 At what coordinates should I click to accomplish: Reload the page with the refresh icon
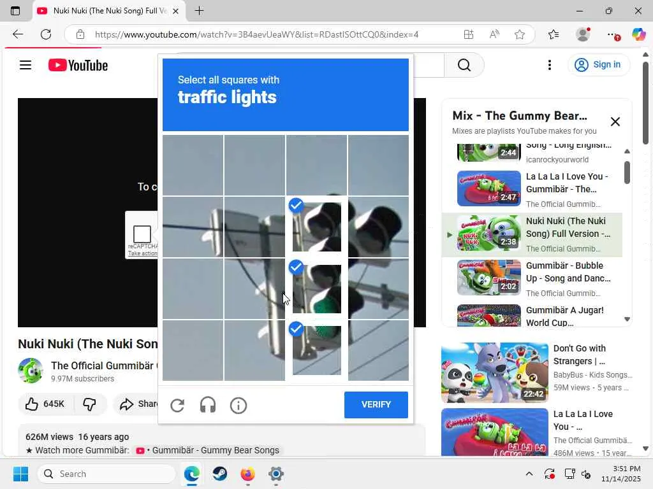coord(46,34)
